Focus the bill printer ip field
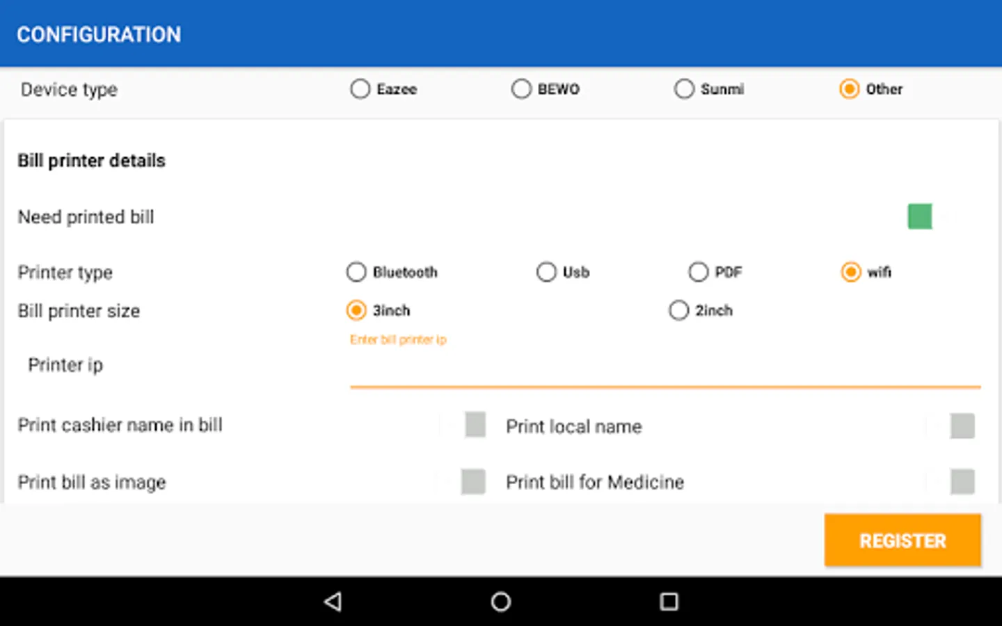The width and height of the screenshot is (1002, 626). [665, 362]
